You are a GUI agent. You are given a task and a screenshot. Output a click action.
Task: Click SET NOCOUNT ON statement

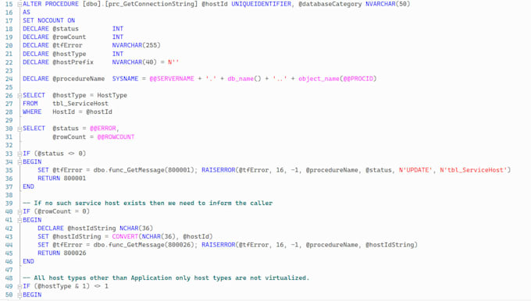coord(48,20)
